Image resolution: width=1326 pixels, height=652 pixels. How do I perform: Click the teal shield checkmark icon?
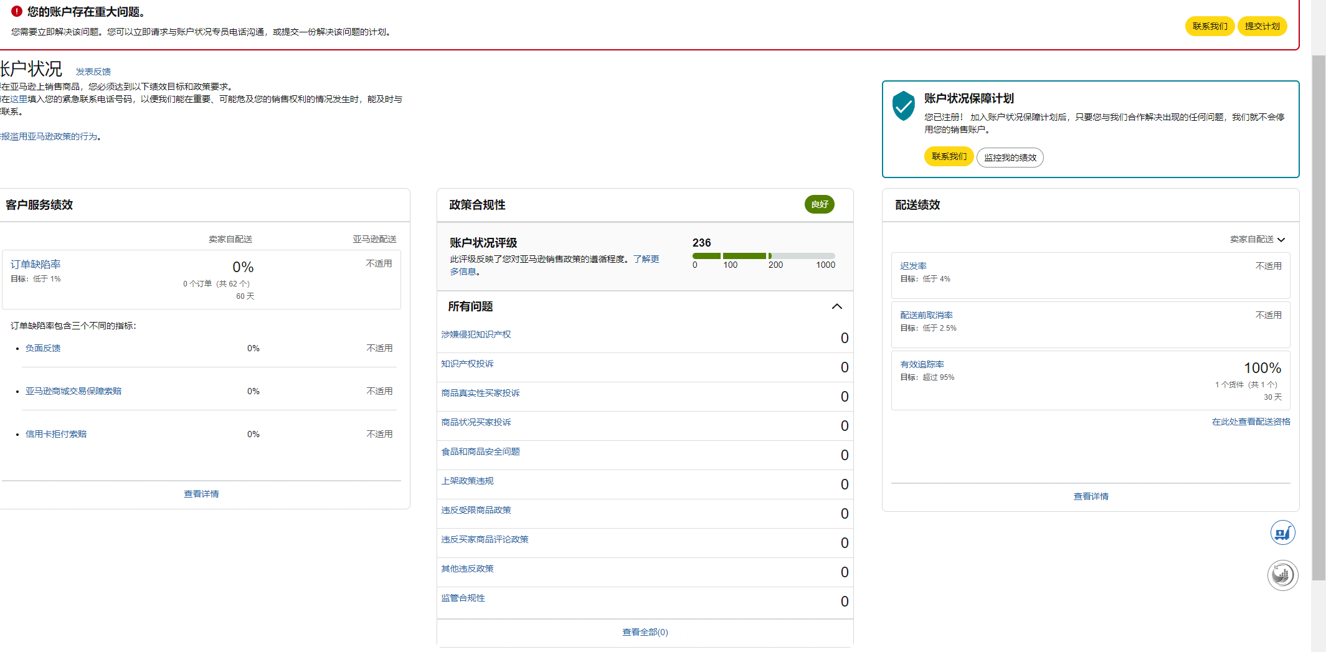903,106
